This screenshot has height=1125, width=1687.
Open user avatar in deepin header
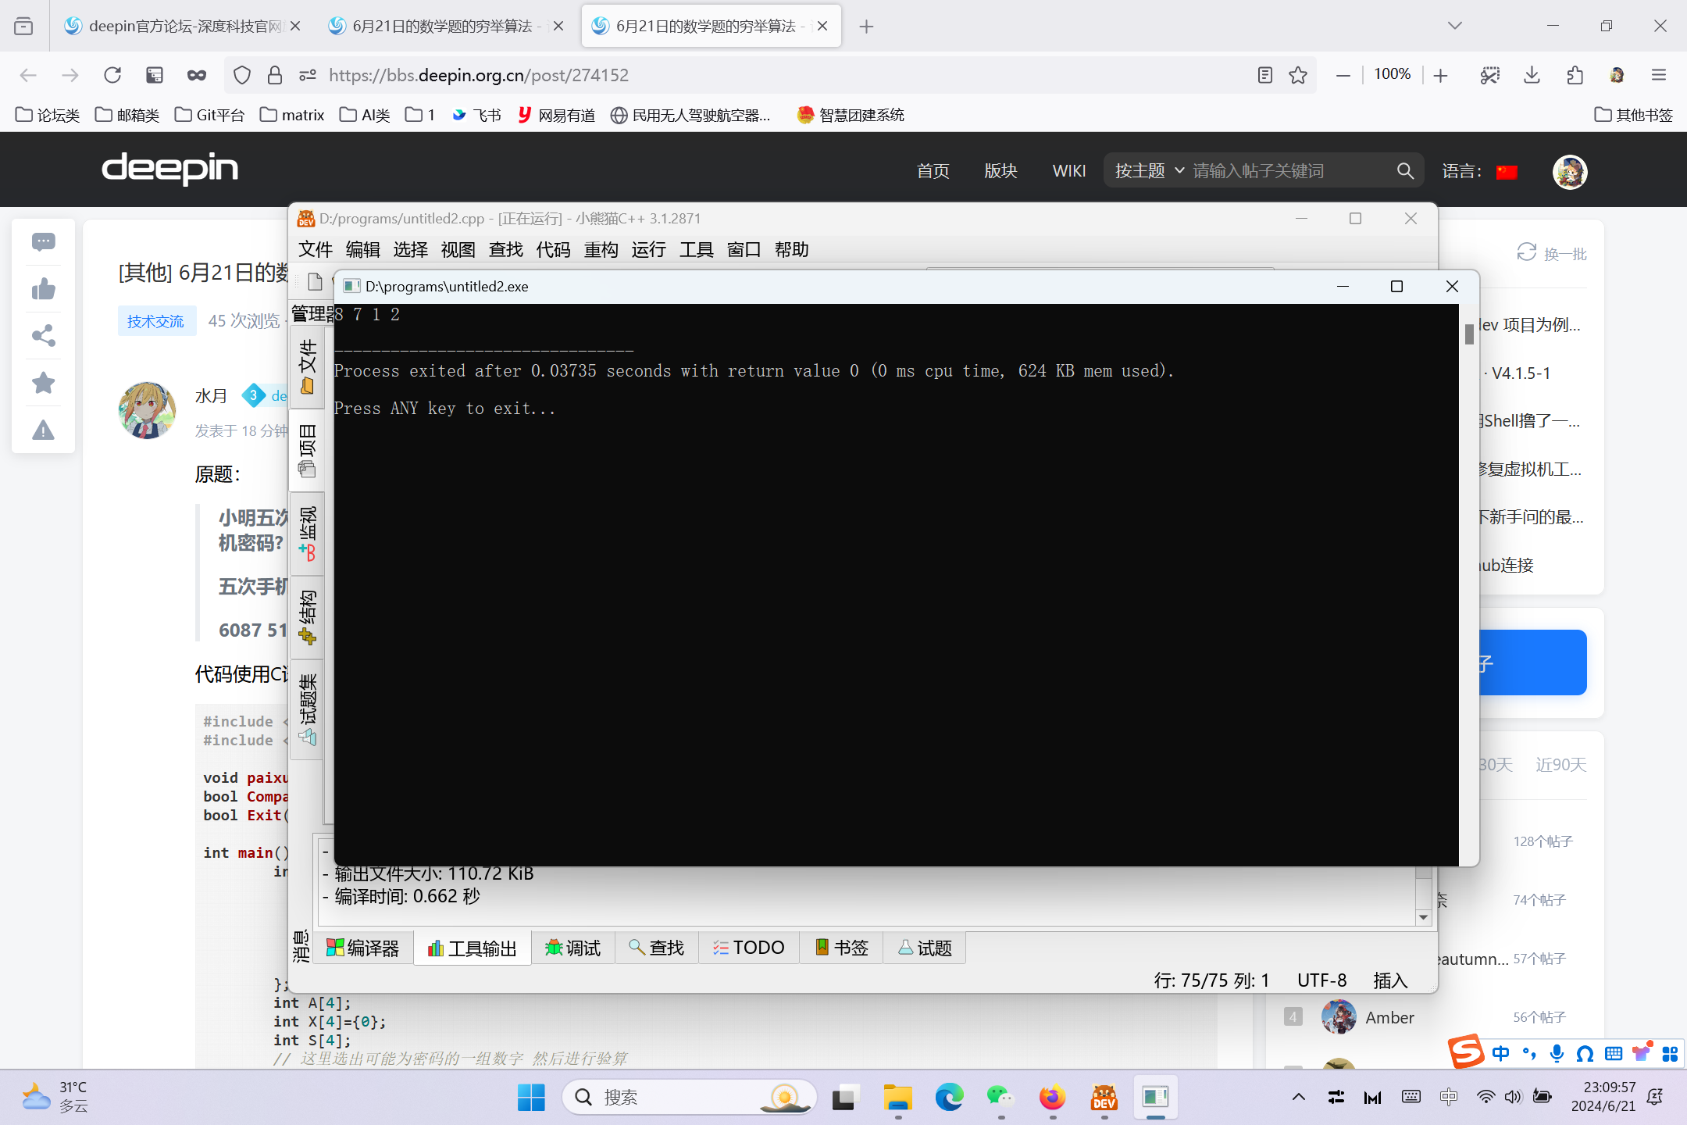tap(1570, 172)
